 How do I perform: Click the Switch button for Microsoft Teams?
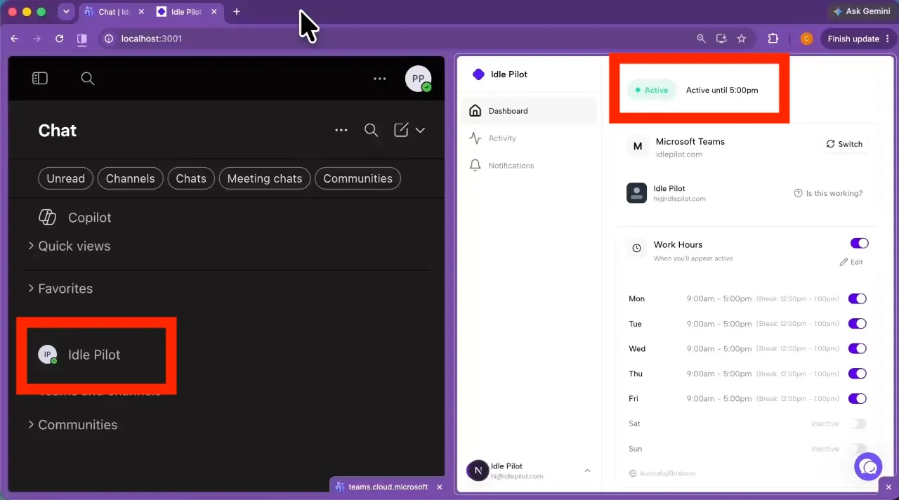pyautogui.click(x=844, y=144)
